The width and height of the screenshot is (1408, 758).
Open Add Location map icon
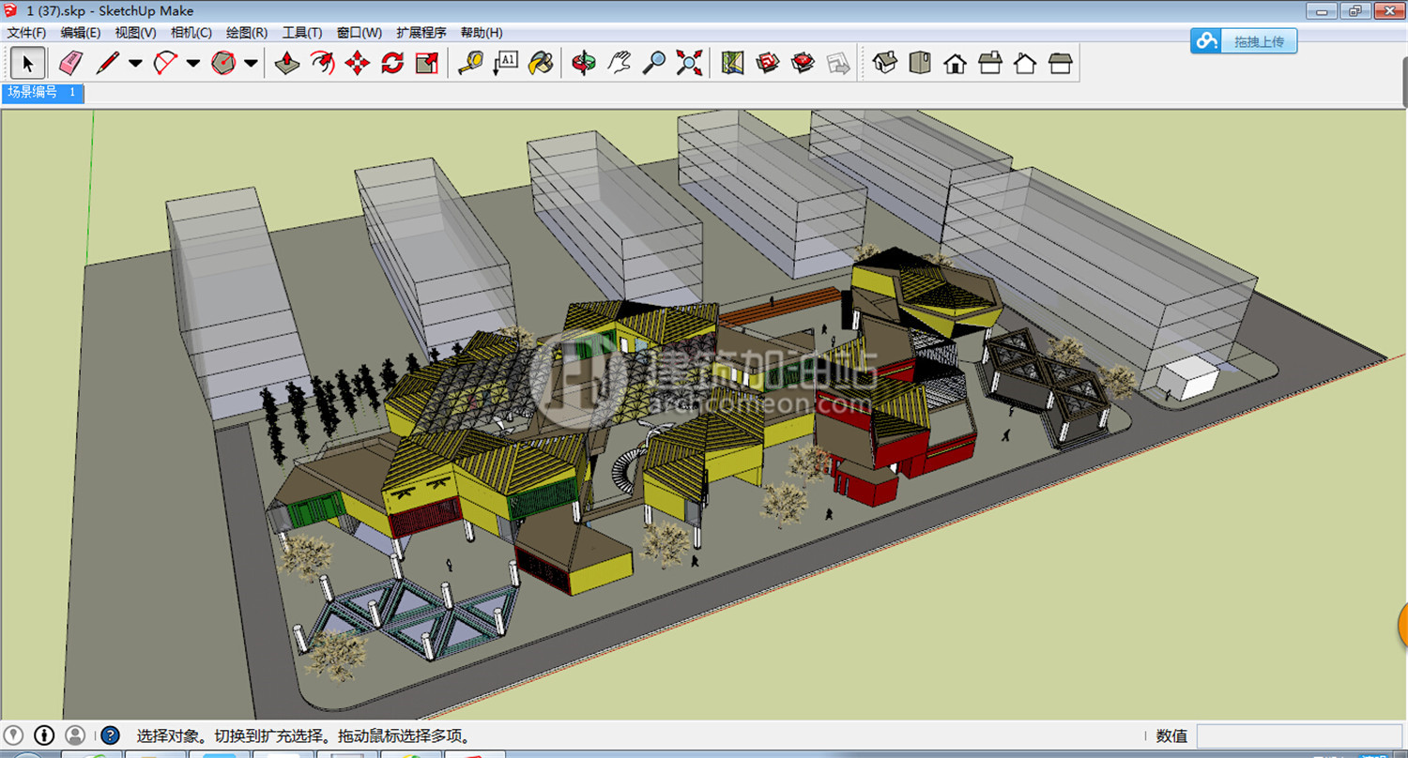(x=733, y=63)
